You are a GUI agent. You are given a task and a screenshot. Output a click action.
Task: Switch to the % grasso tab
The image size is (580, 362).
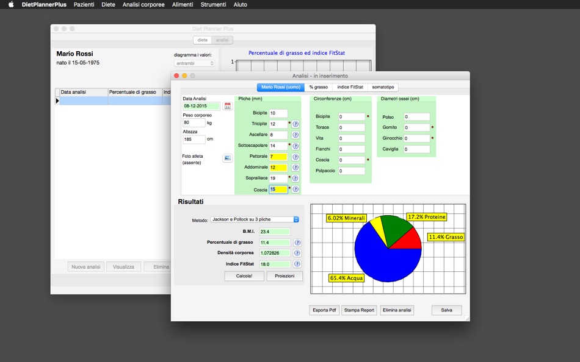tap(317, 87)
